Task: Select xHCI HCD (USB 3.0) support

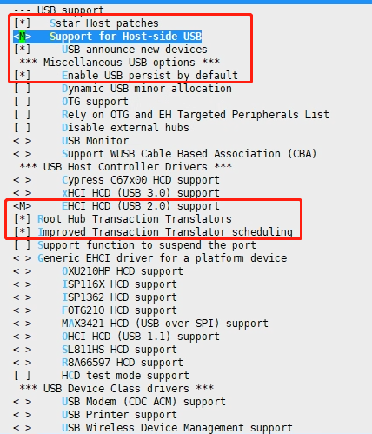Action: tap(116, 193)
